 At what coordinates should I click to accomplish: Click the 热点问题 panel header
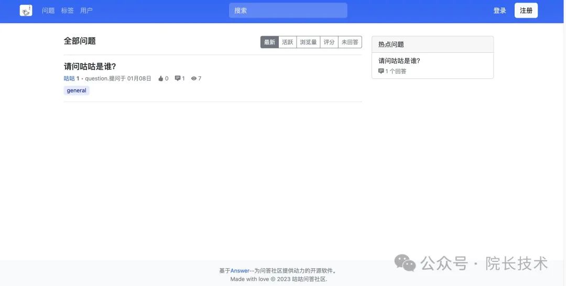[x=432, y=44]
